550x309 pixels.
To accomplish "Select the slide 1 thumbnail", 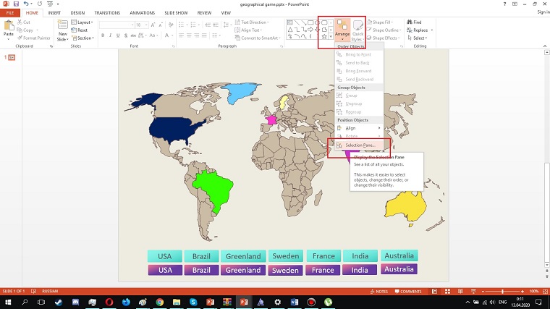I will 12,57.
